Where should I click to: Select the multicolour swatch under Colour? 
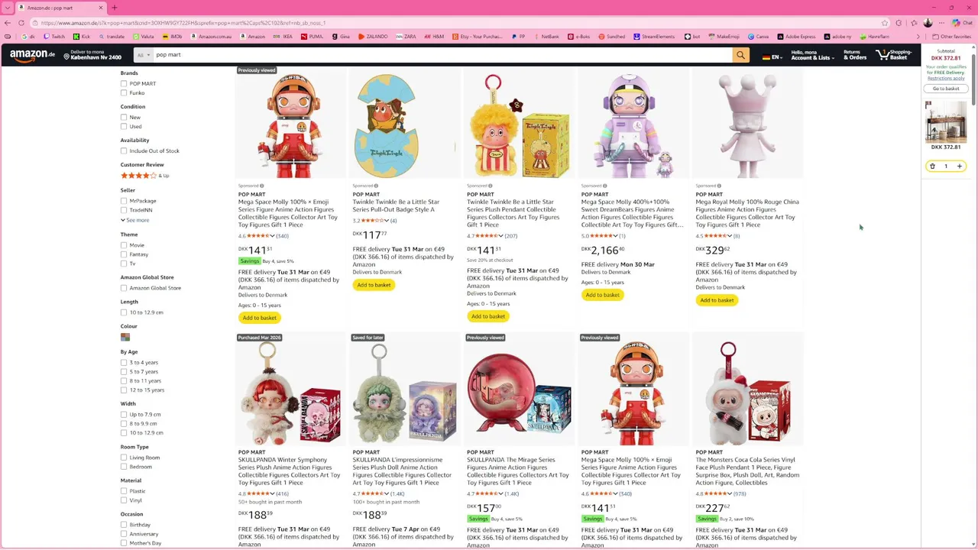(x=125, y=337)
